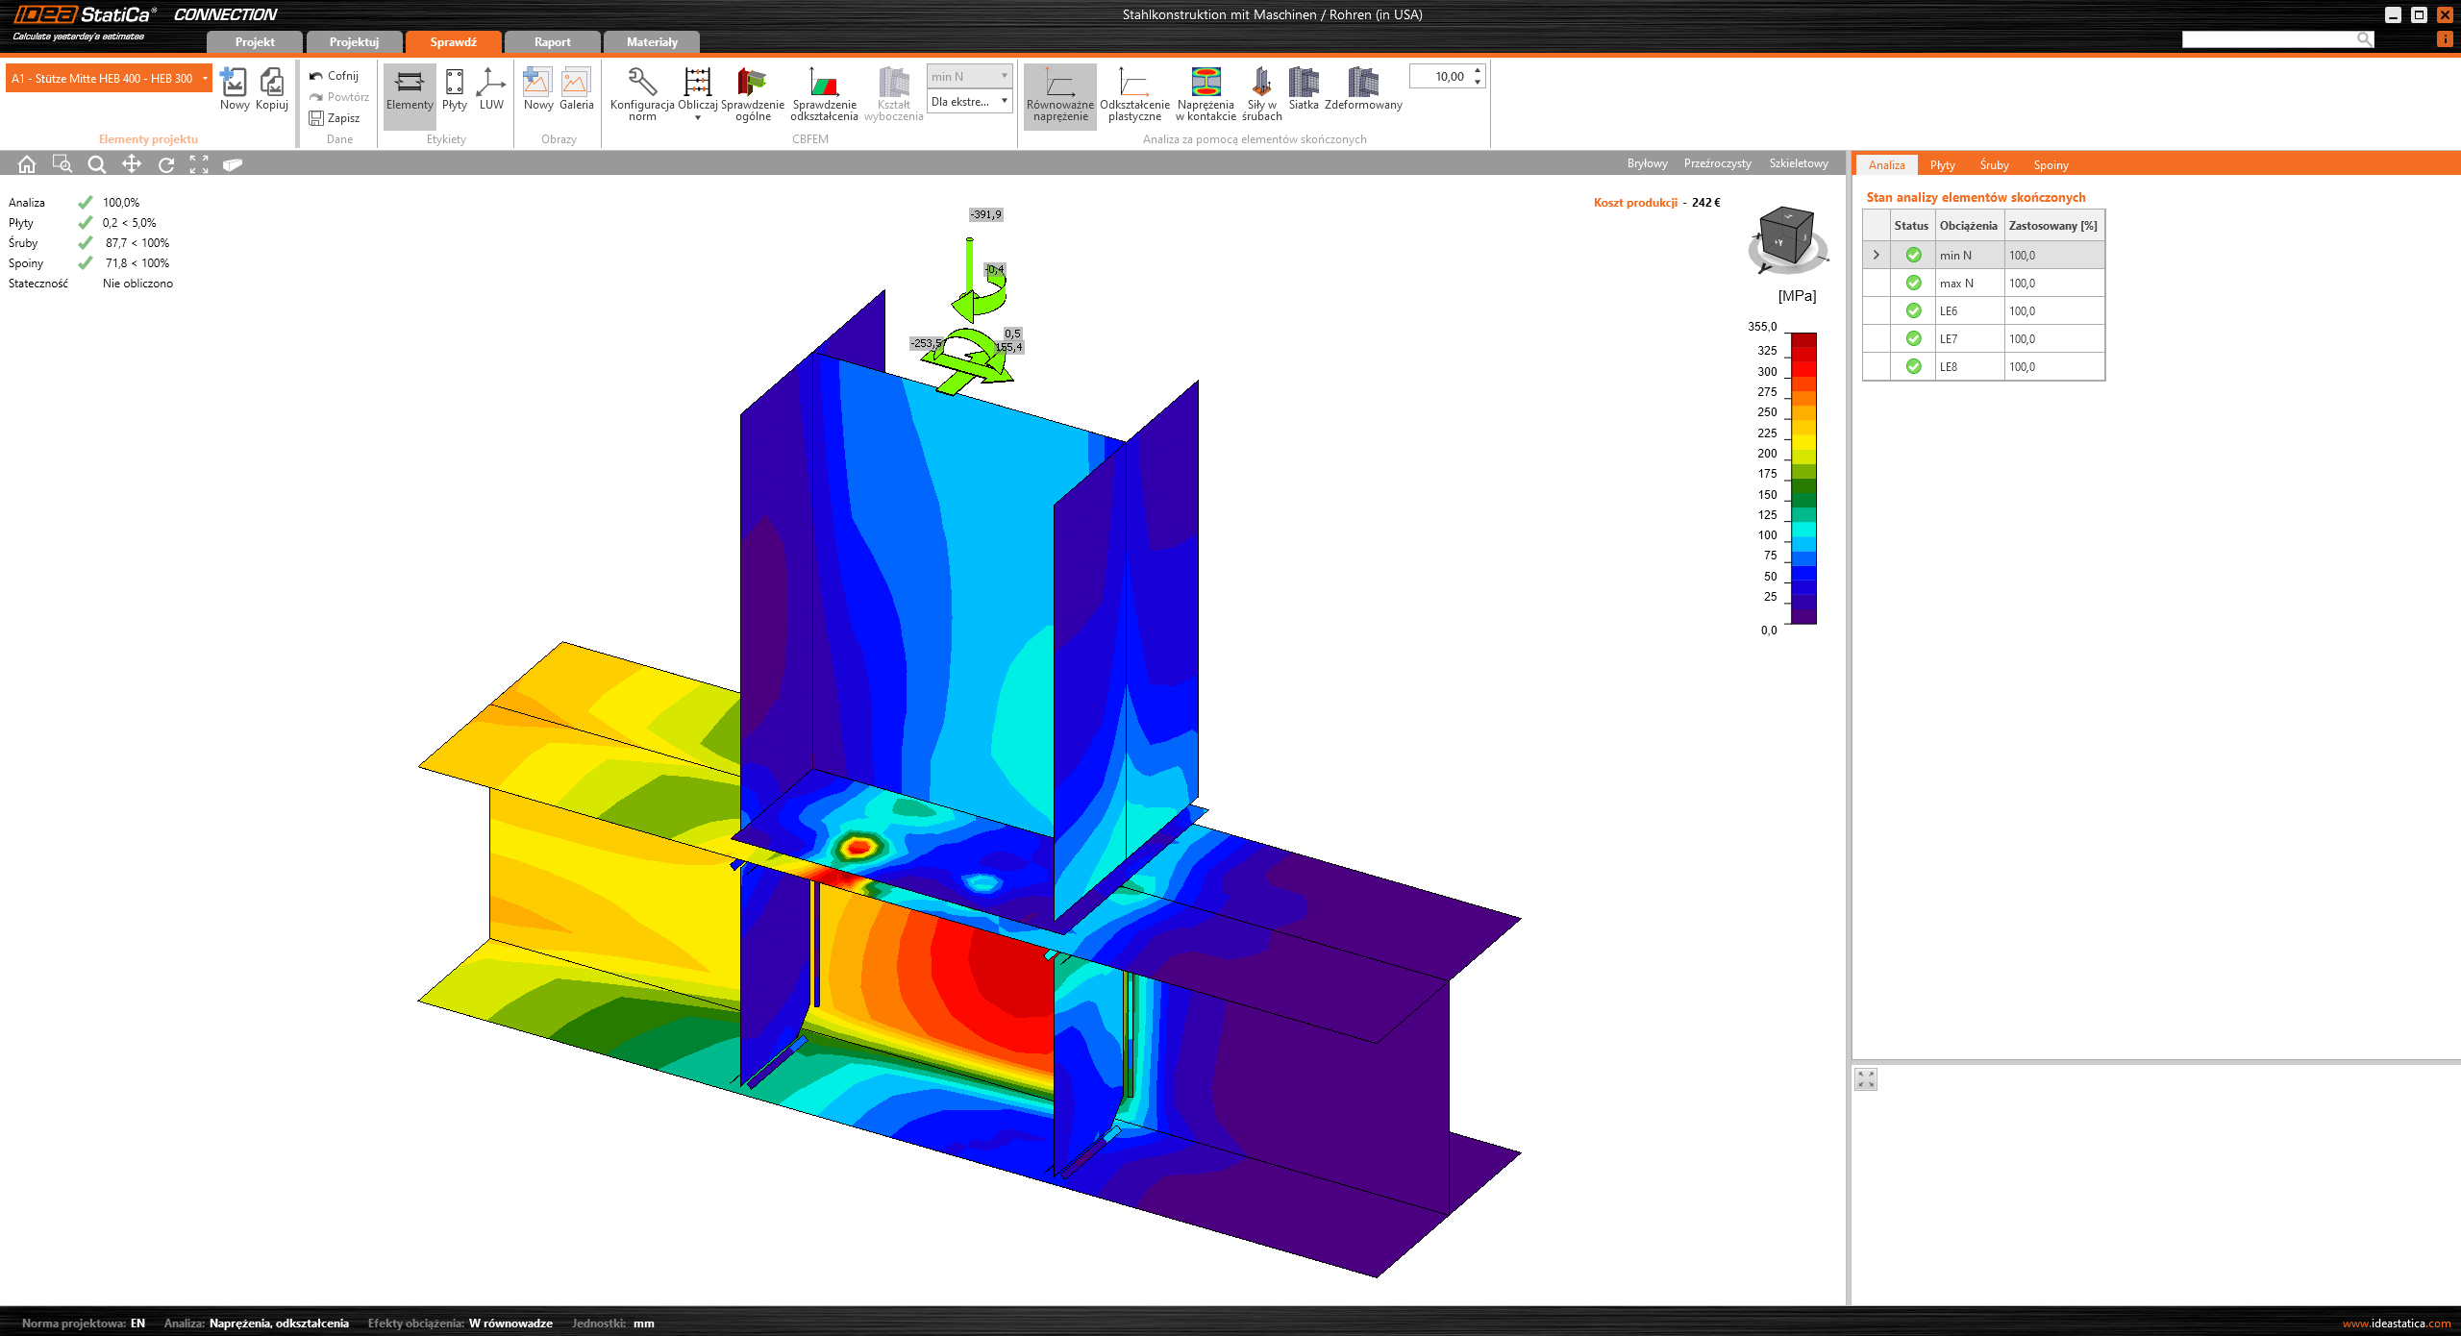Click the fit-all view icon
2461x1336 pixels.
point(199,164)
